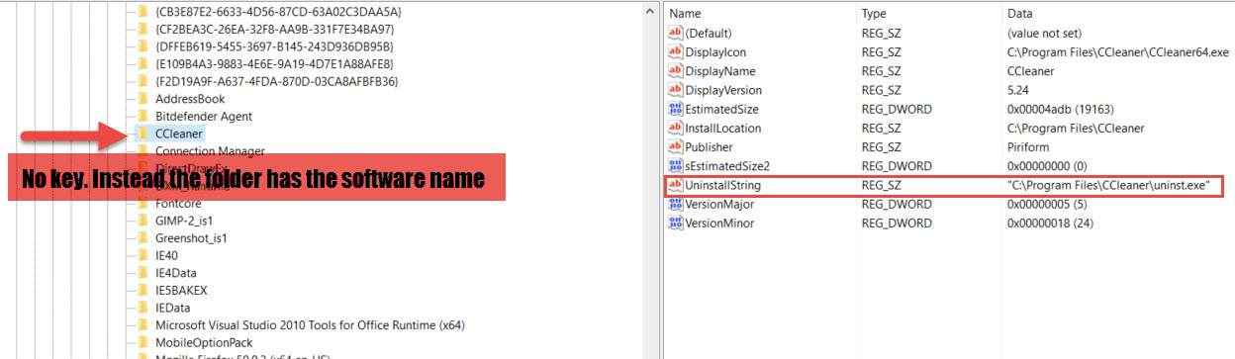Select the VersionMinor value name
Image resolution: width=1235 pixels, height=359 pixels.
(x=719, y=224)
